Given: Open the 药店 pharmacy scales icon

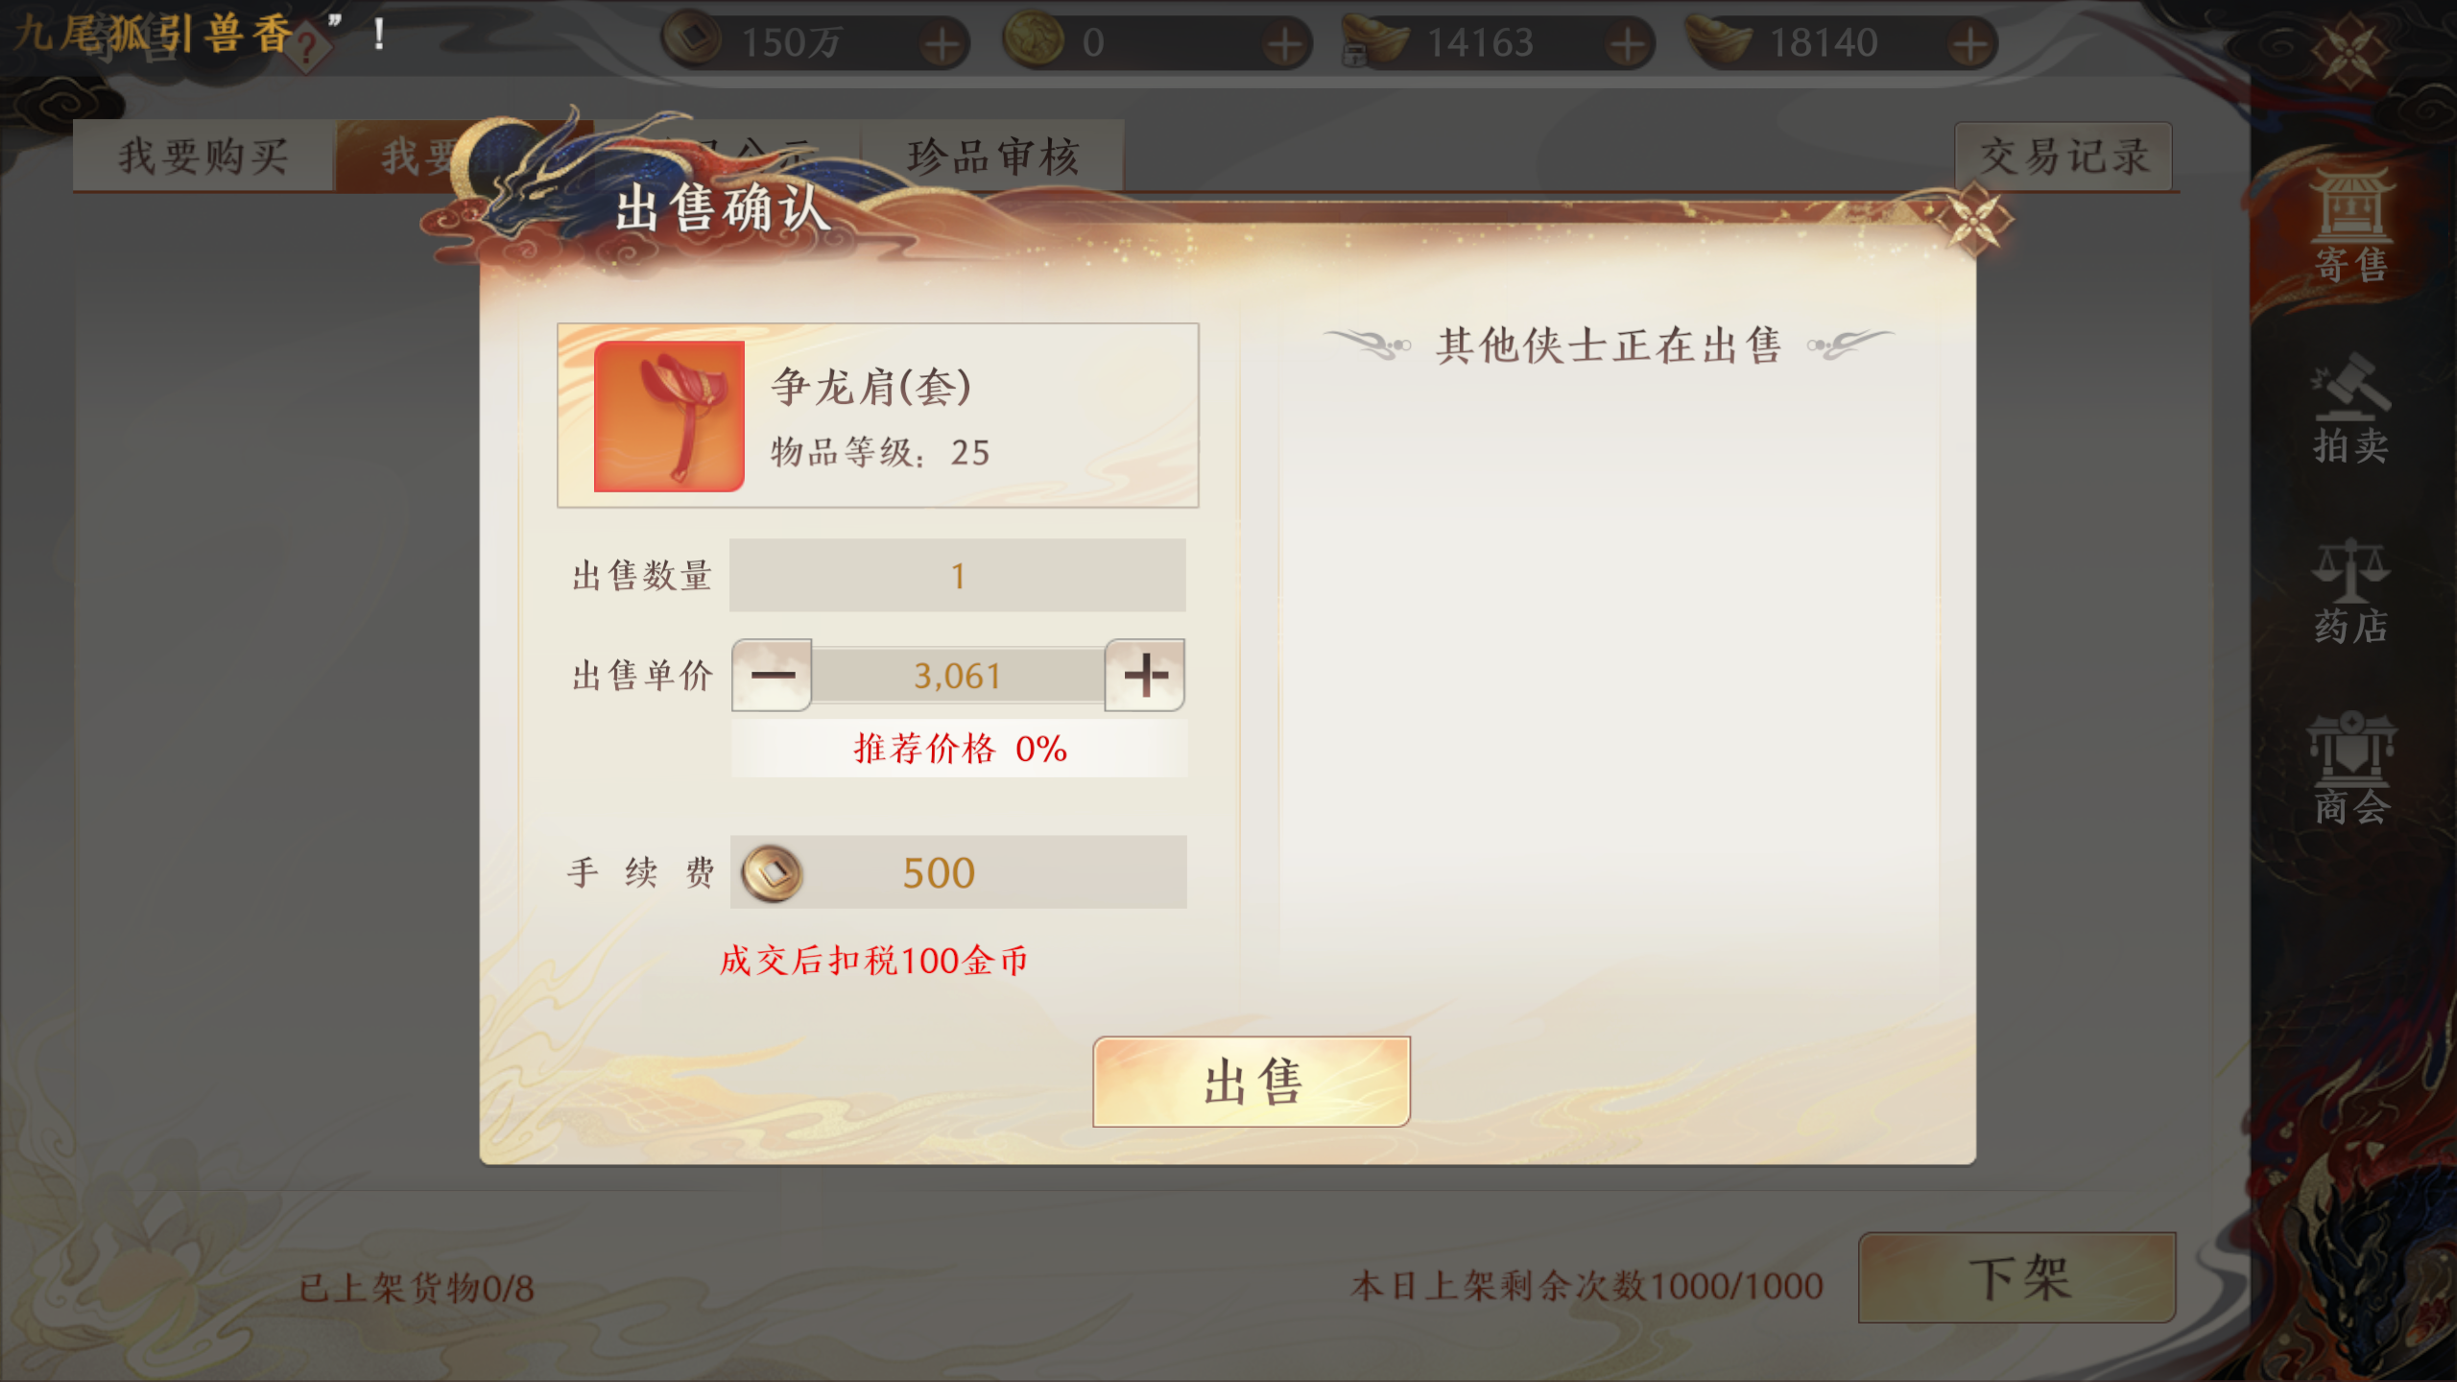Looking at the screenshot, I should 2350,591.
